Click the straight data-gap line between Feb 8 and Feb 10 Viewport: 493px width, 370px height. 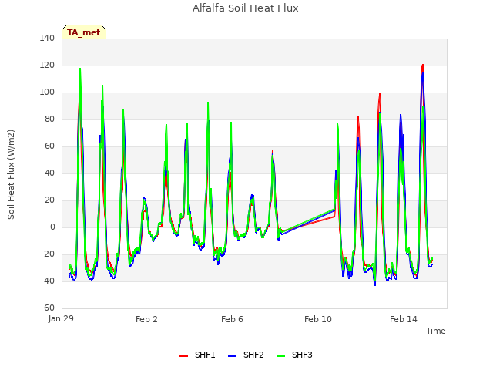pos(307,222)
